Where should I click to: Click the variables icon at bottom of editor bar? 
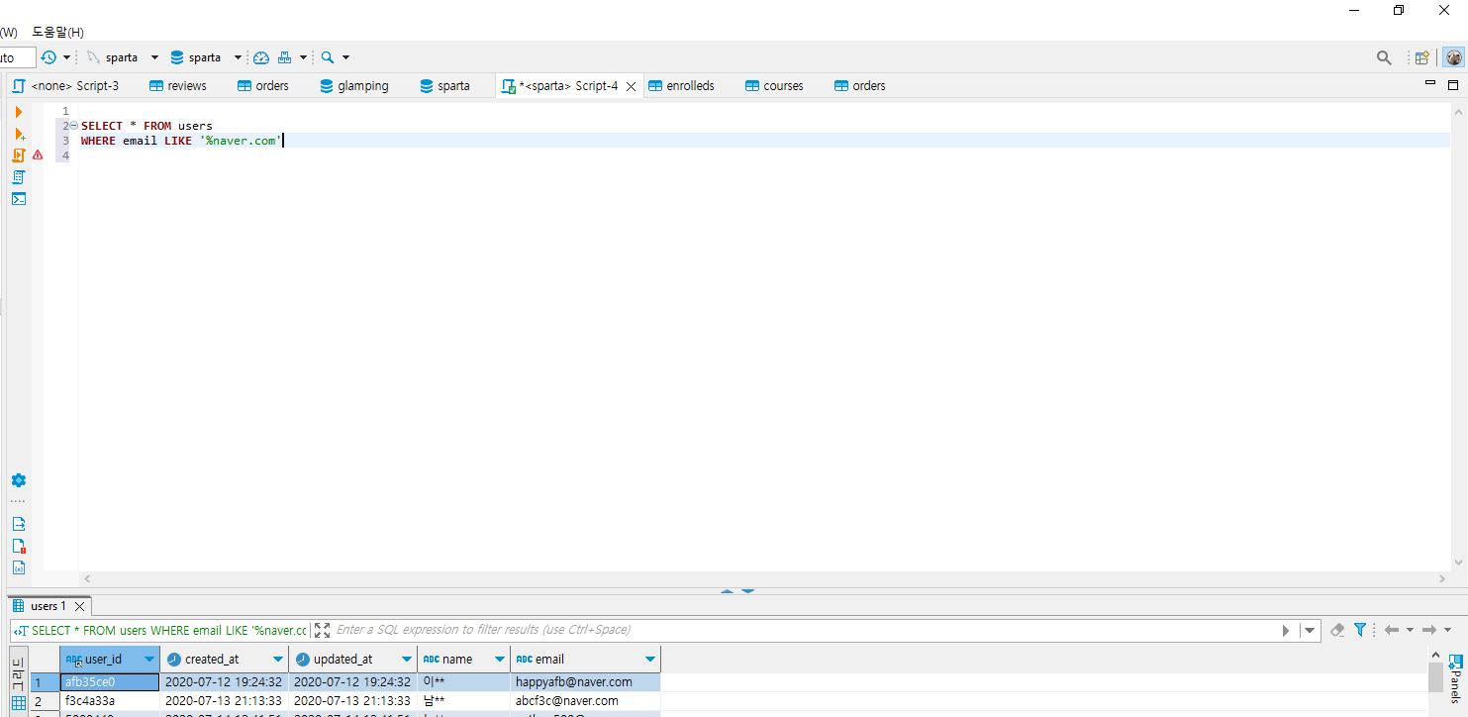pos(19,567)
